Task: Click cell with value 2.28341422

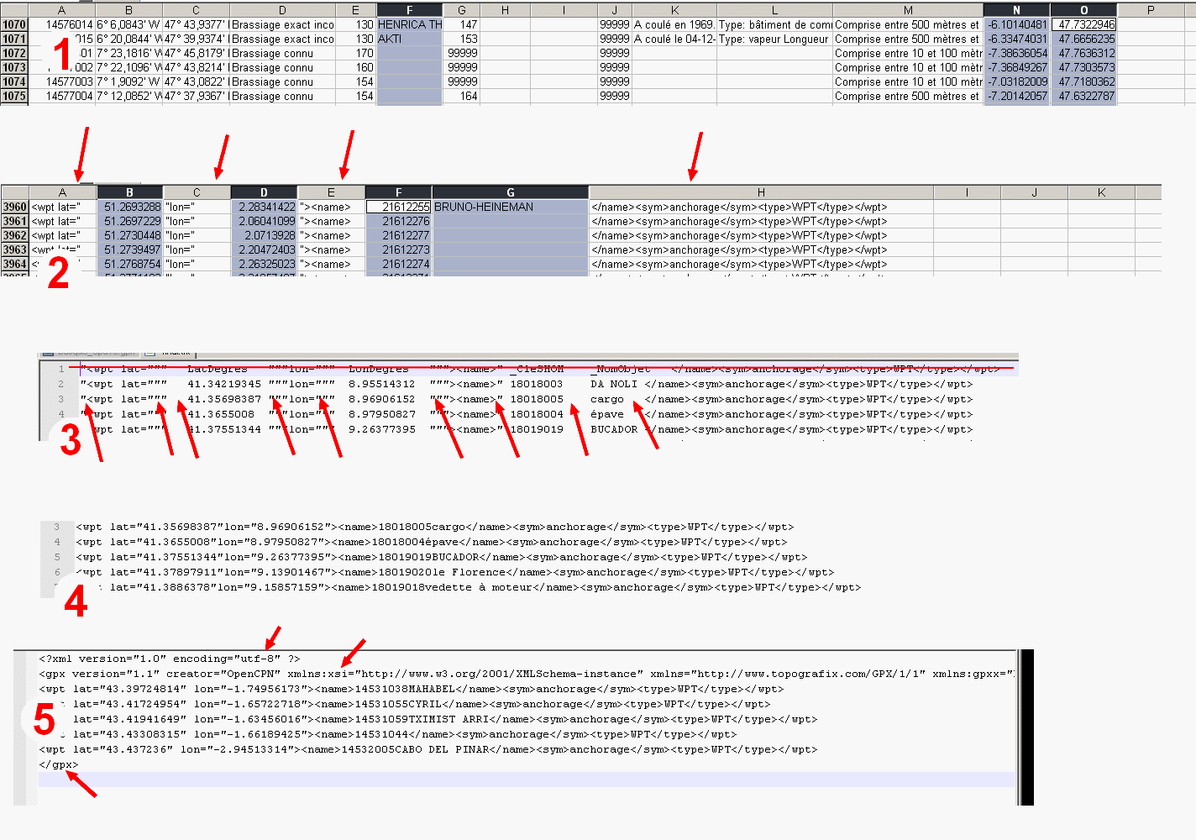Action: click(264, 207)
